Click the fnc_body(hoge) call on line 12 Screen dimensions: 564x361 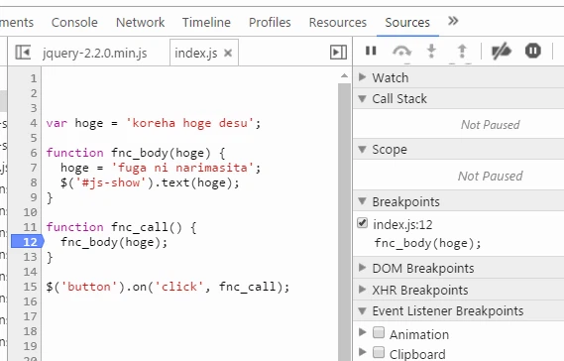(x=114, y=242)
